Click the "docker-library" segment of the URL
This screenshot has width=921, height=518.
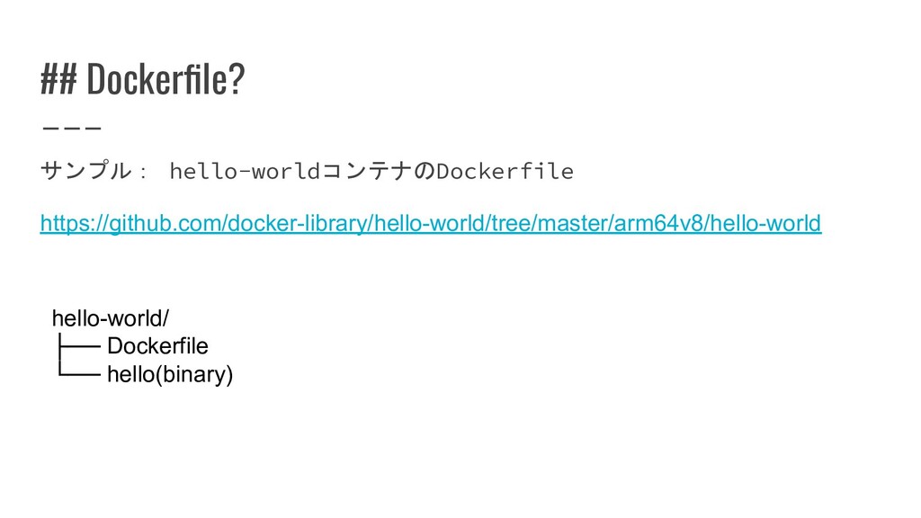click(297, 224)
